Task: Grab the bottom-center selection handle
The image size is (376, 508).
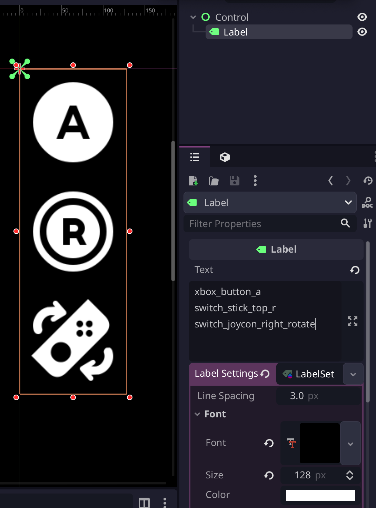Action: (x=73, y=397)
